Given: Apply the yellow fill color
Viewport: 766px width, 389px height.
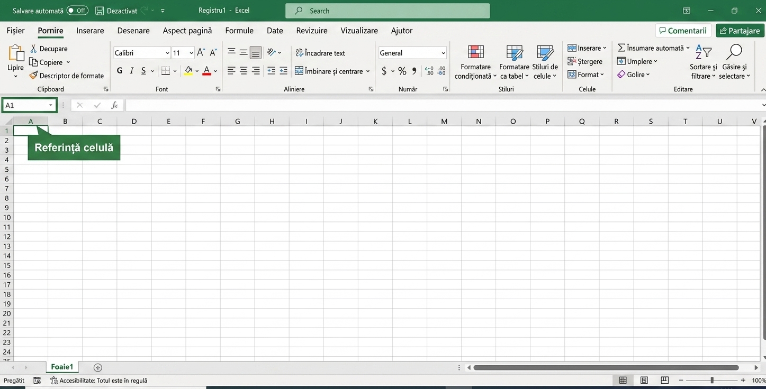Looking at the screenshot, I should tap(188, 71).
